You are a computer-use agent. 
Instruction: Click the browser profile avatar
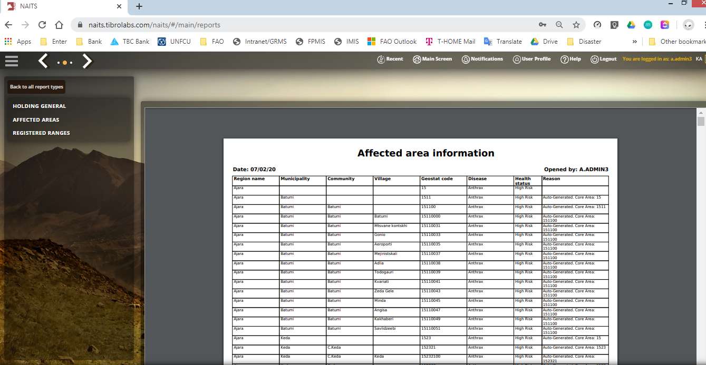click(688, 25)
